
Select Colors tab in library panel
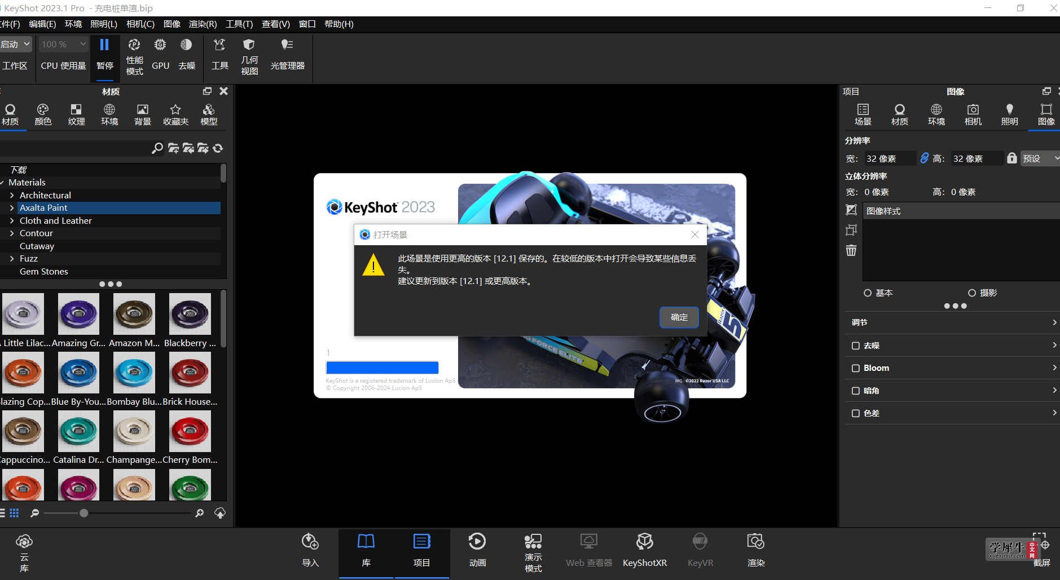click(43, 114)
